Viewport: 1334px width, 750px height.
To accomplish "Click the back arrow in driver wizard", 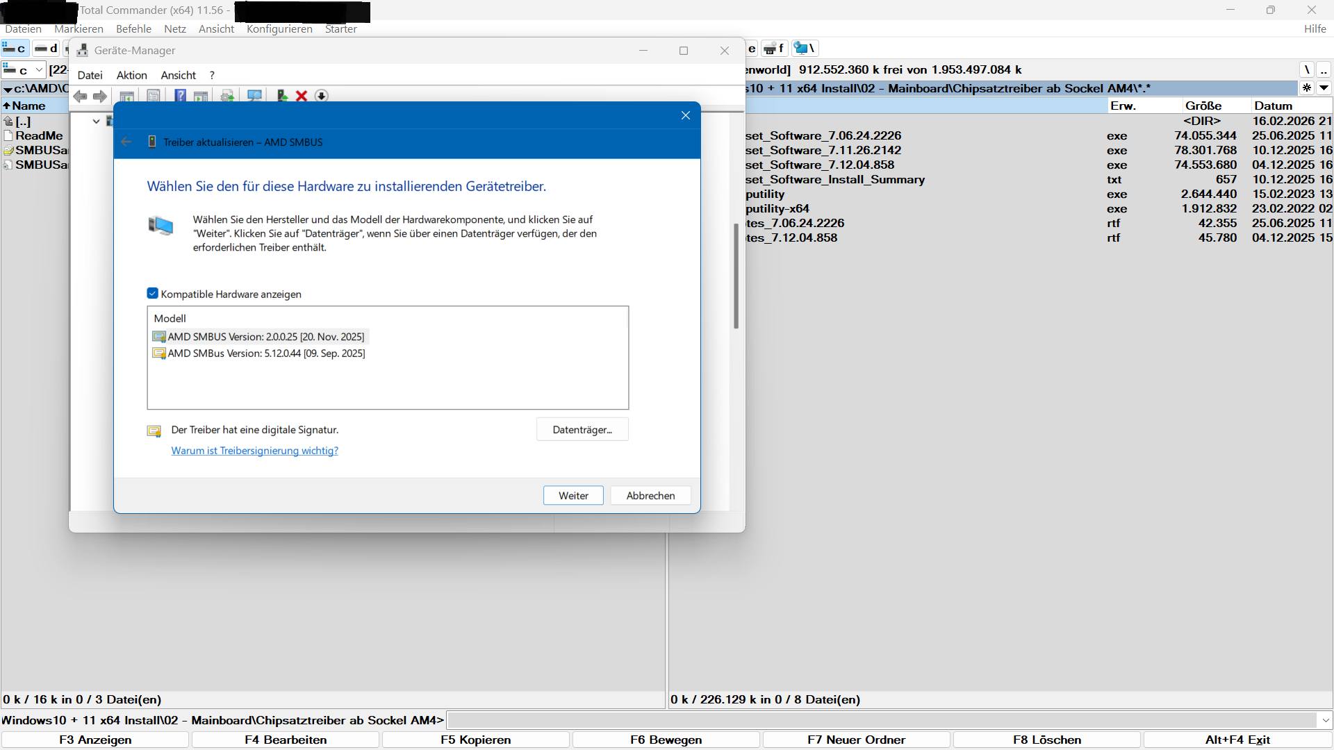I will coord(126,142).
